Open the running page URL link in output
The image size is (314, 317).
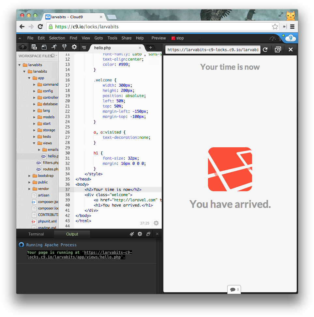pos(80,255)
